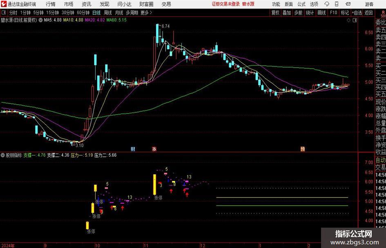
Task: Click the 3.10 low price label
Action: (79, 145)
